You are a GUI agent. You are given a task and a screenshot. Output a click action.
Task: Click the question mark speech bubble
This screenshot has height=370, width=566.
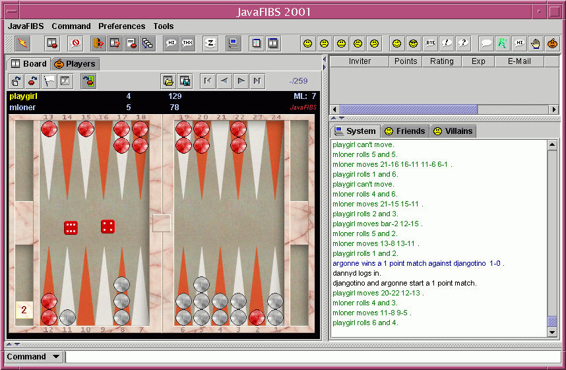(x=463, y=44)
